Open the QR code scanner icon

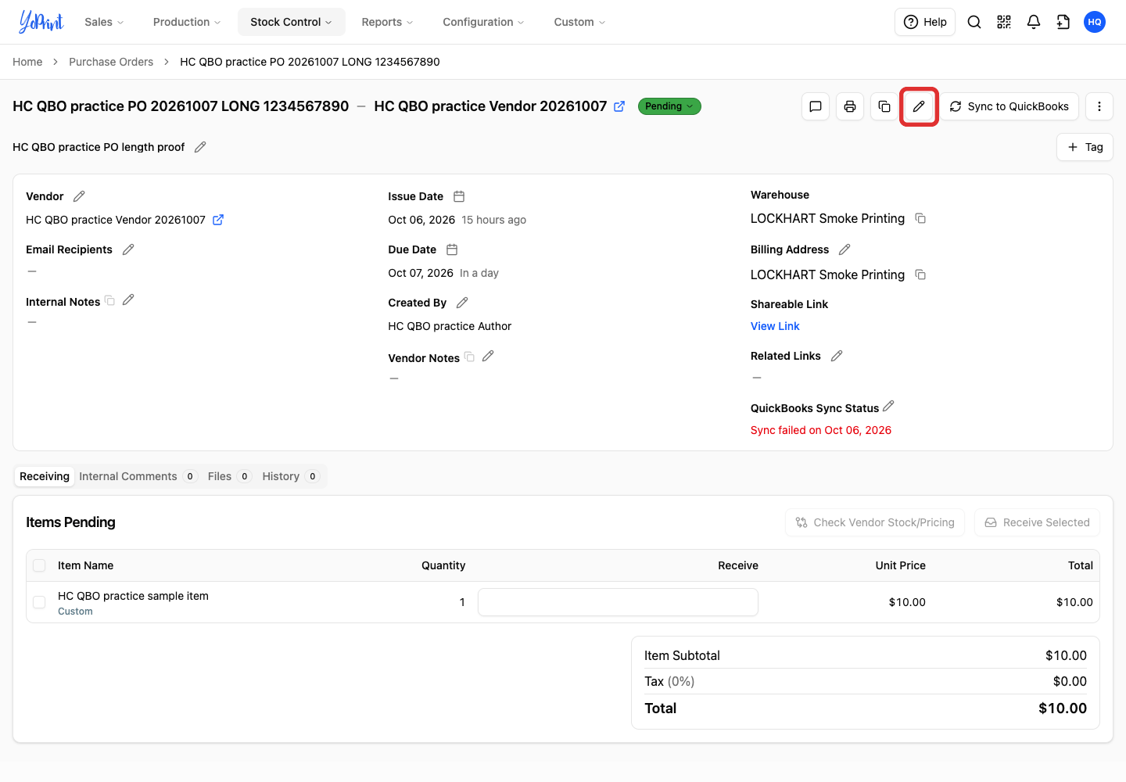click(x=1004, y=22)
